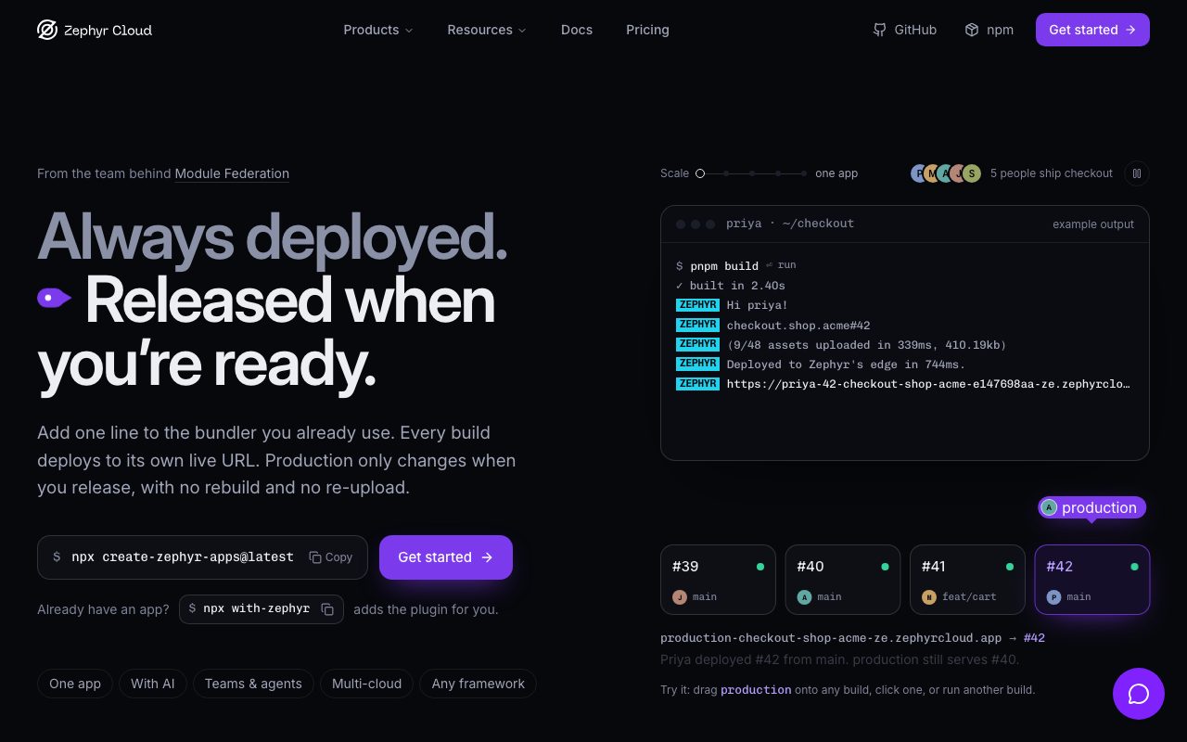The height and width of the screenshot is (742, 1187).
Task: Click 'Deployed to Zephyr's edge in 744ms.' line
Action: [x=846, y=365]
